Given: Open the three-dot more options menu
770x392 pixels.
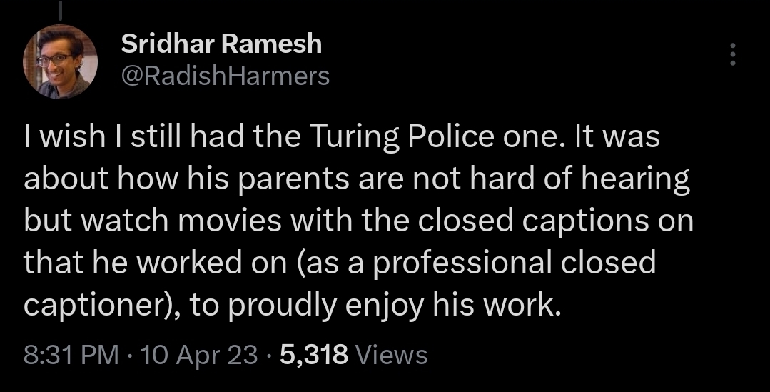Looking at the screenshot, I should [x=731, y=55].
